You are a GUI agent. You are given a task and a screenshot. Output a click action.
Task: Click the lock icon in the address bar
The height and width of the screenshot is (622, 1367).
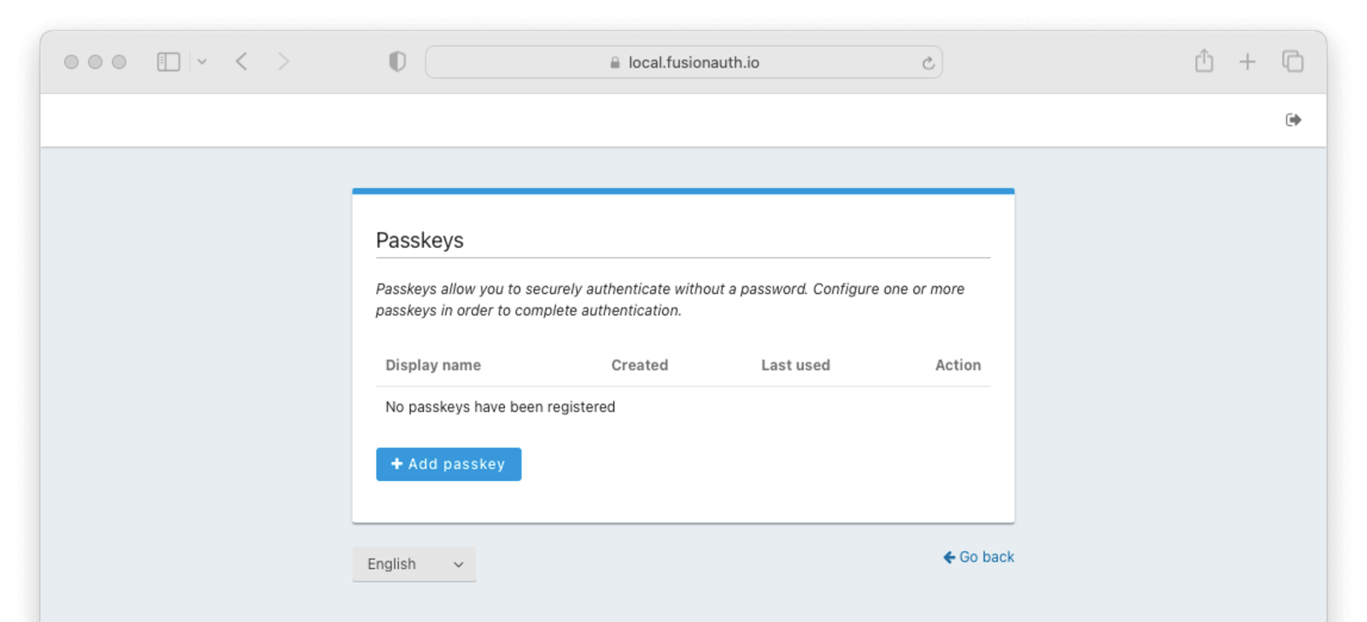point(615,62)
